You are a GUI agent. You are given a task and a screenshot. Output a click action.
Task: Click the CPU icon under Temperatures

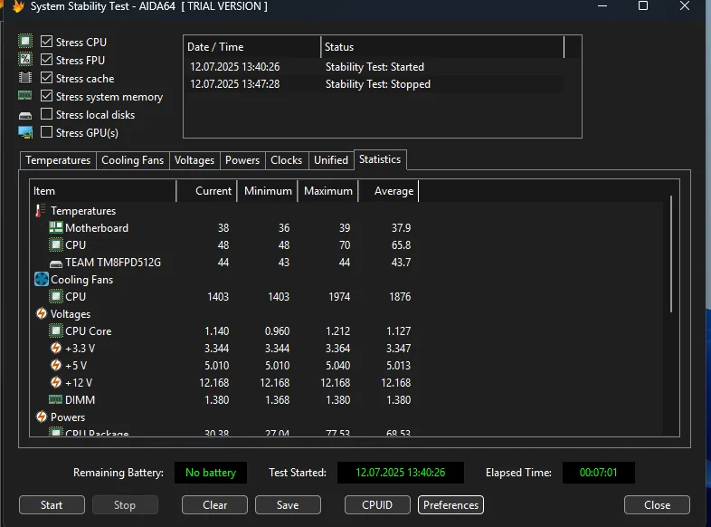pos(56,244)
